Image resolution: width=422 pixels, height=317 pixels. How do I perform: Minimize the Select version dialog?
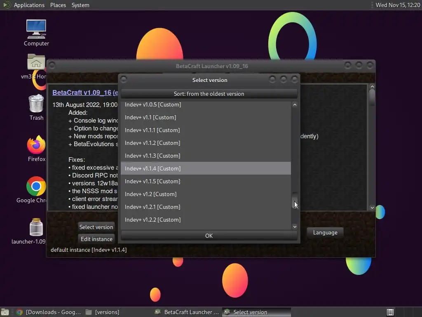[x=272, y=79]
